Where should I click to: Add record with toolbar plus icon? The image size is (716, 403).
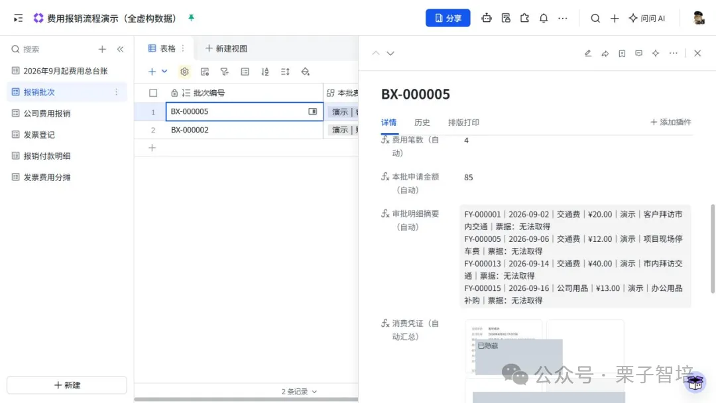click(x=152, y=72)
